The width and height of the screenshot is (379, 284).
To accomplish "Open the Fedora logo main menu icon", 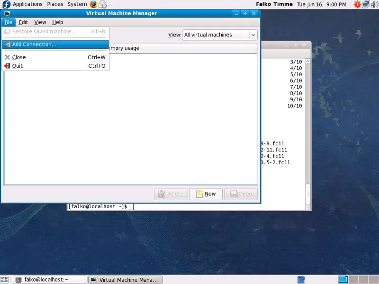I will point(6,4).
